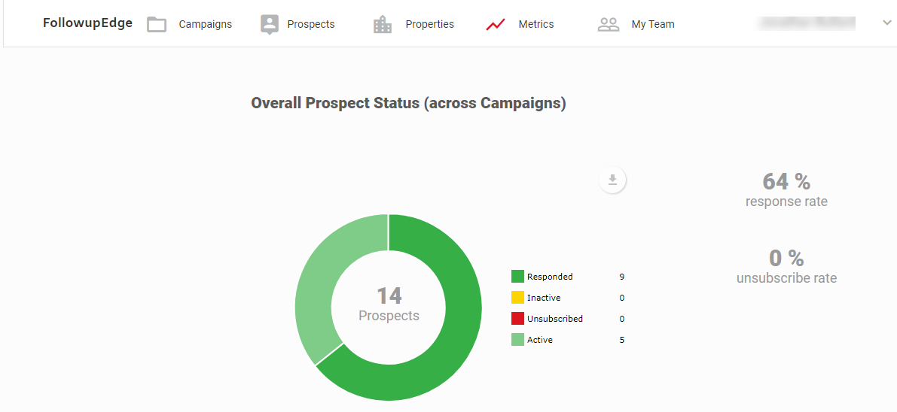The height and width of the screenshot is (412, 897).
Task: Expand the user account dropdown arrow
Action: [886, 23]
